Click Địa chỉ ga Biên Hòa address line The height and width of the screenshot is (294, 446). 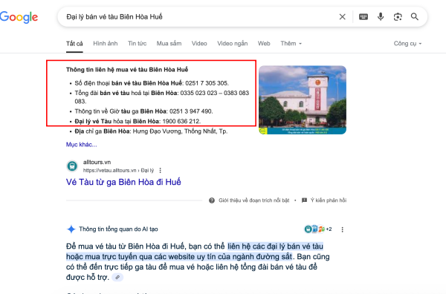click(151, 131)
